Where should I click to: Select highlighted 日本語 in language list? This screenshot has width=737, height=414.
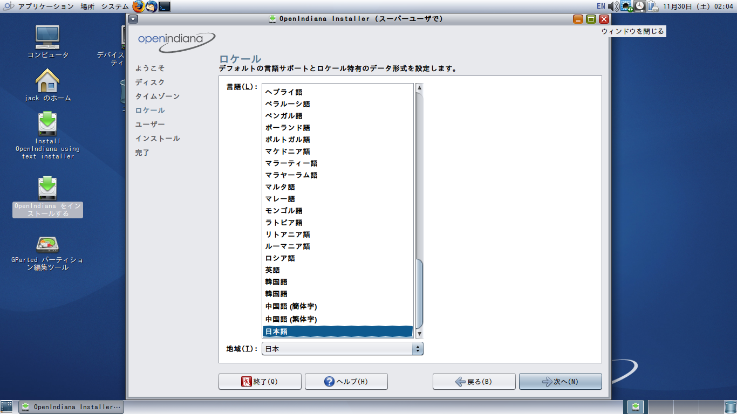point(338,332)
